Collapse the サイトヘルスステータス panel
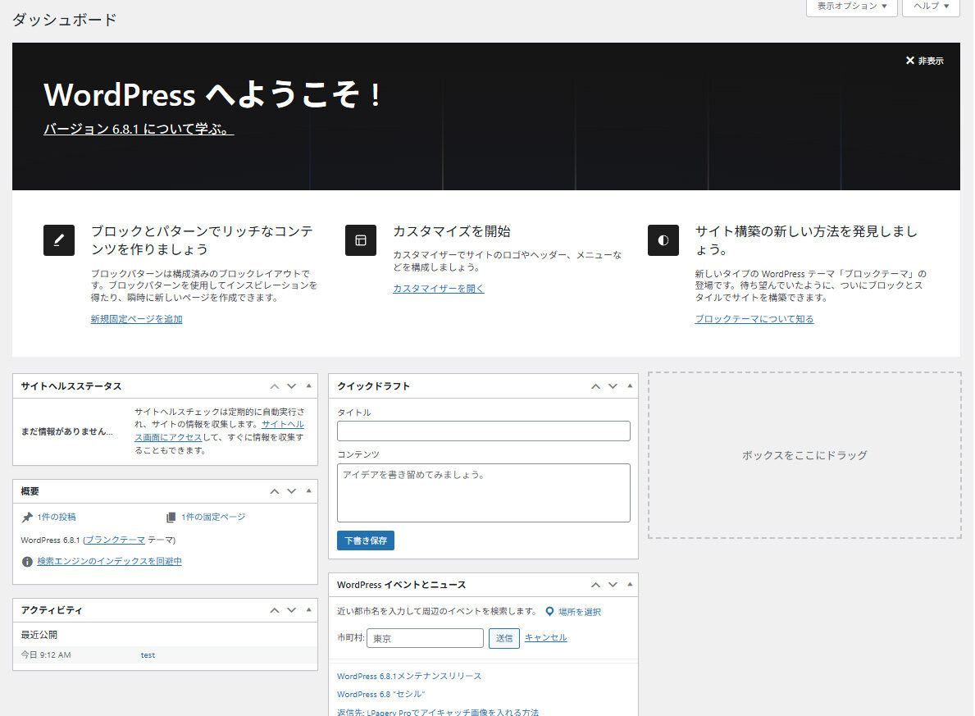Screen dimensions: 975x716 click(x=308, y=386)
